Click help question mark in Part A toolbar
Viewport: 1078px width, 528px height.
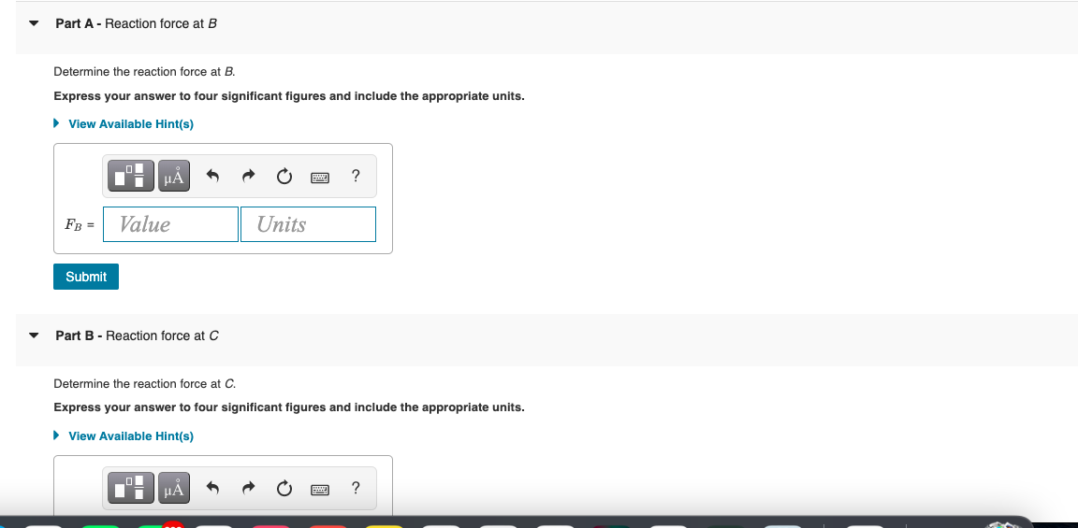point(355,176)
